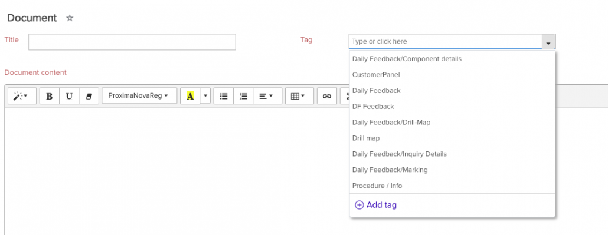
Task: Focus the Tag search field
Action: pos(445,41)
